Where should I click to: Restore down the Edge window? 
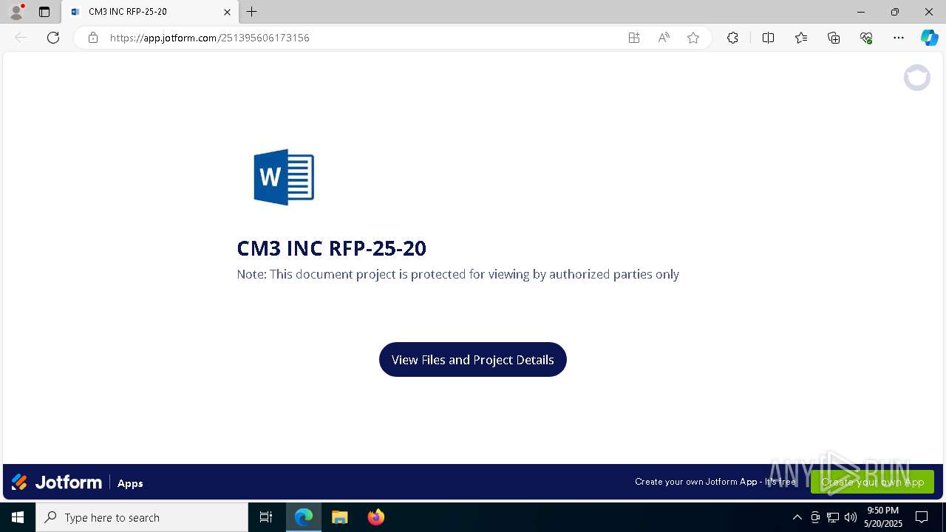(895, 12)
